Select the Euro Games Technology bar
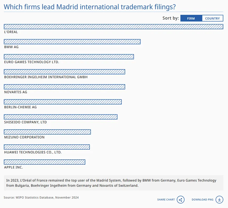 [x=69, y=57]
